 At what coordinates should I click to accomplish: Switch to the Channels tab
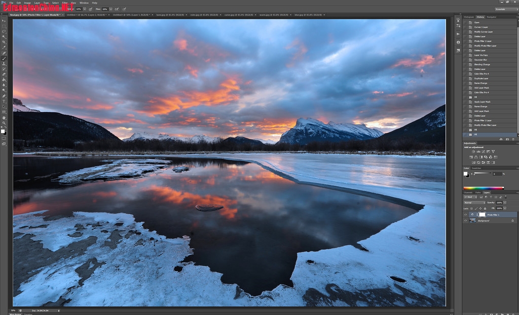467,193
